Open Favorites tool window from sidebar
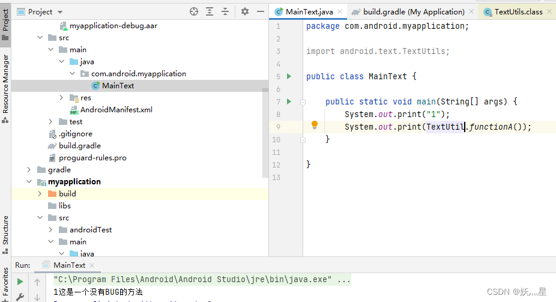556x302 pixels. [x=5, y=283]
